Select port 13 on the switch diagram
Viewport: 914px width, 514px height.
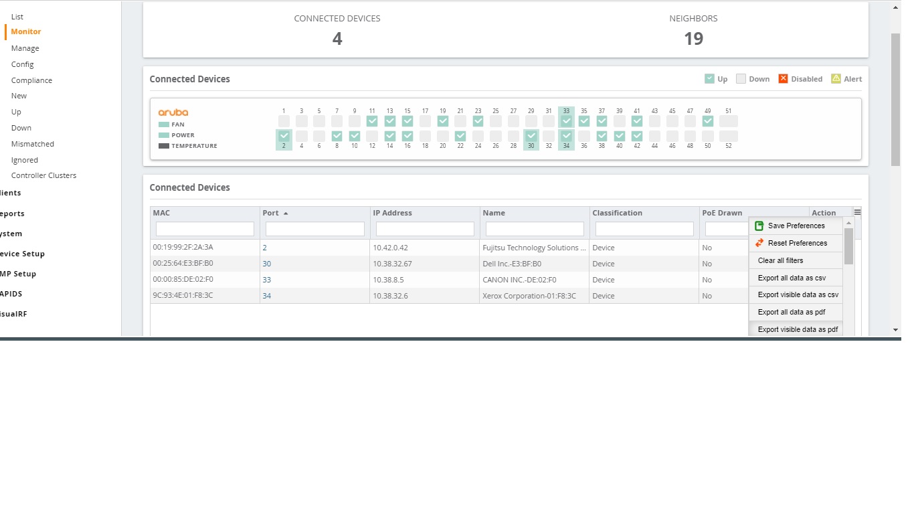coord(390,121)
